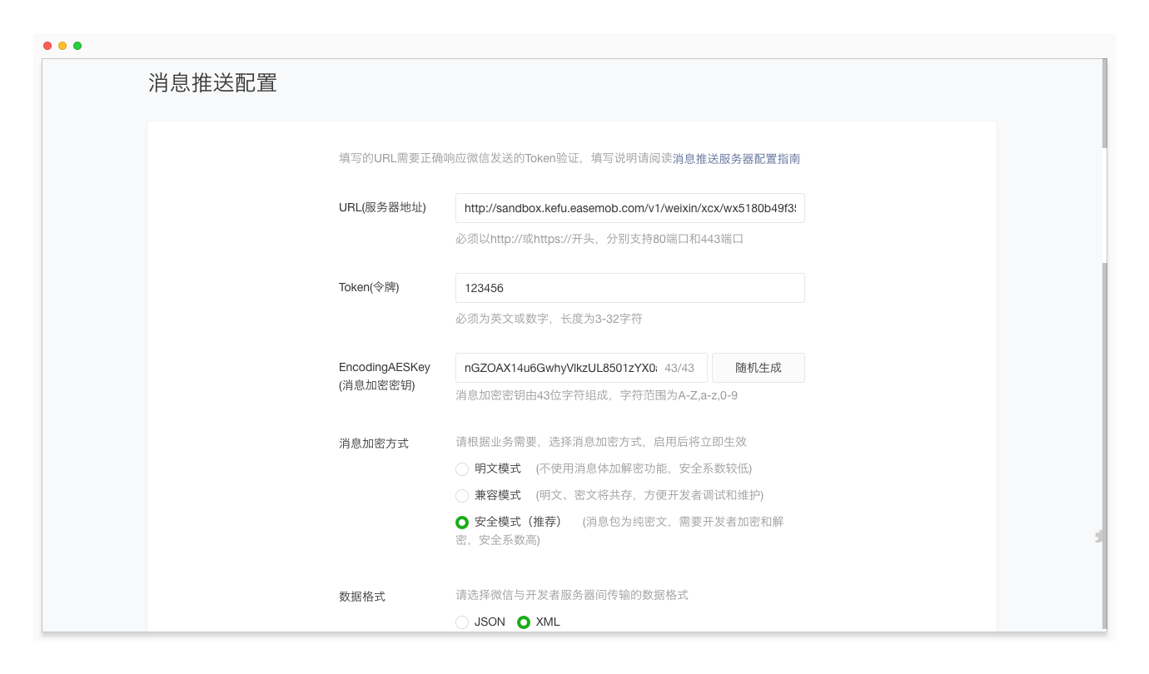
Task: Click the yellow minimize window button
Action: tap(62, 46)
